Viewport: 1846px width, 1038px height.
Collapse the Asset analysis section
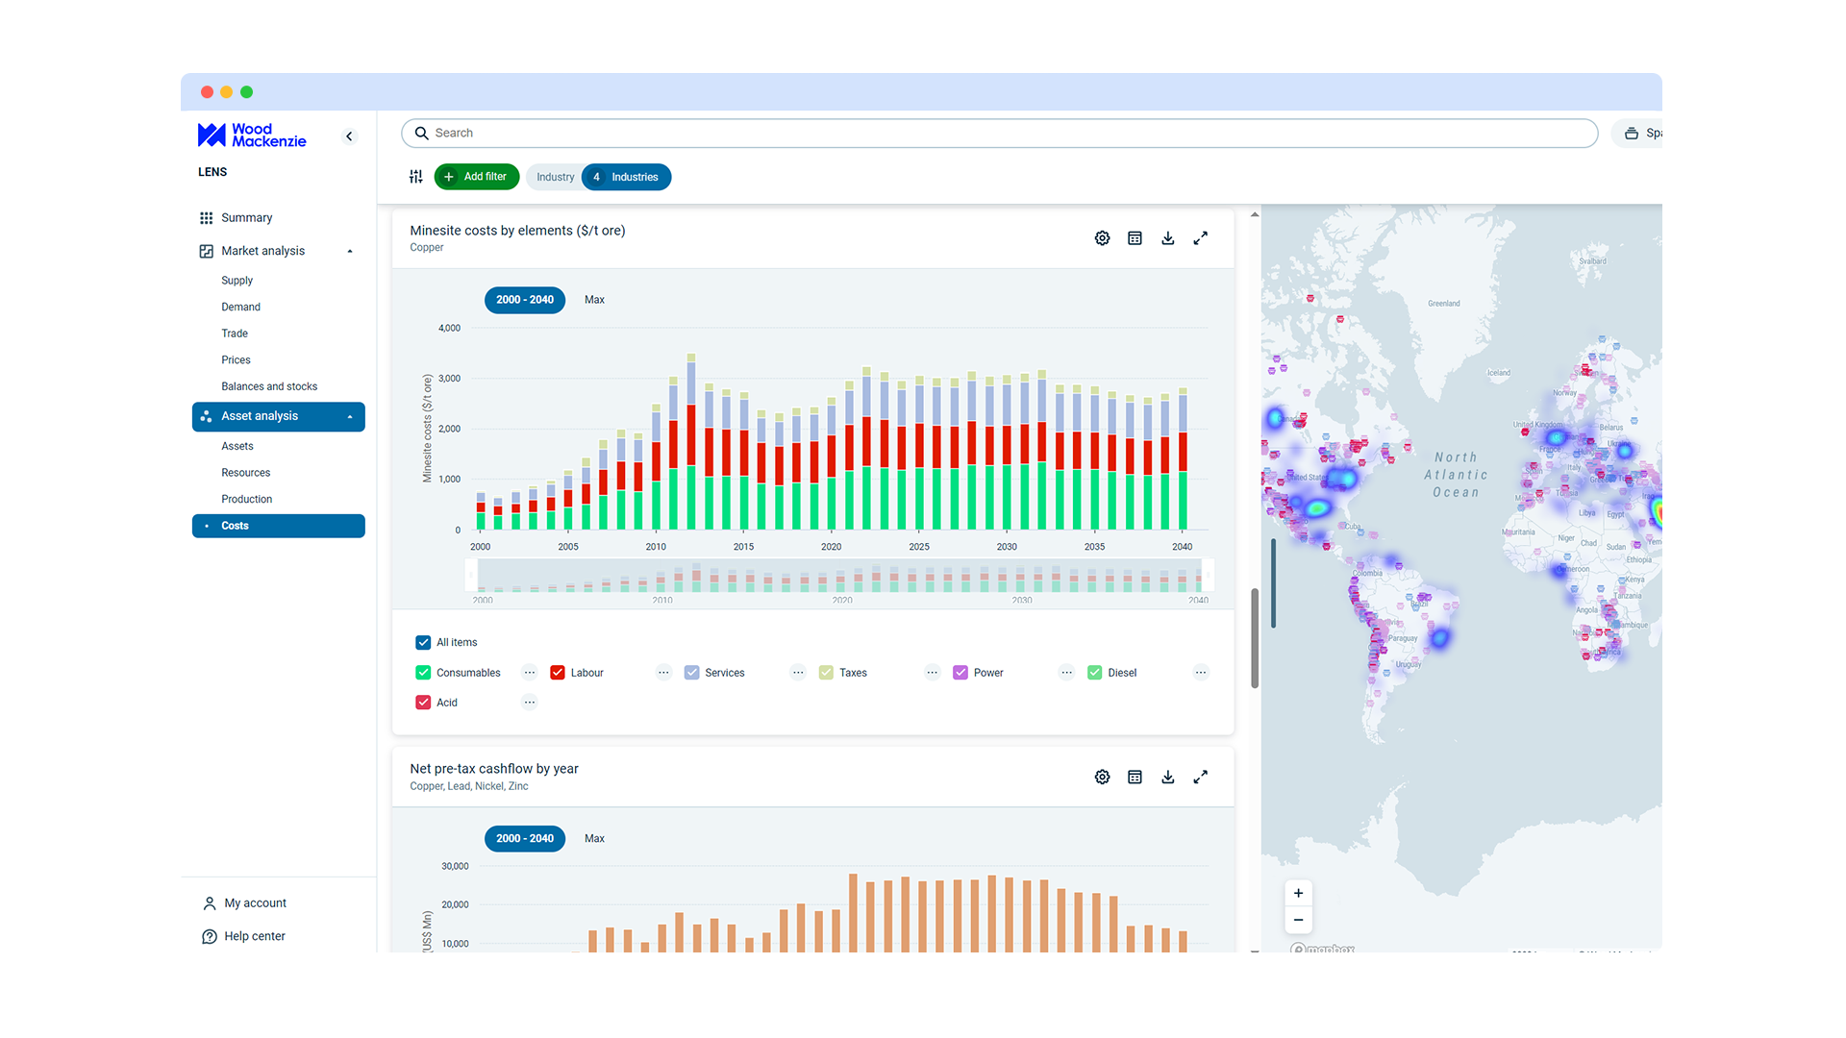pos(350,417)
